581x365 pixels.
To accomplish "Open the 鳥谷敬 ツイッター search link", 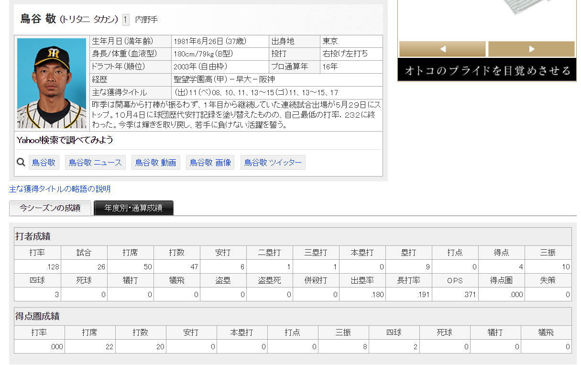I will (x=273, y=163).
